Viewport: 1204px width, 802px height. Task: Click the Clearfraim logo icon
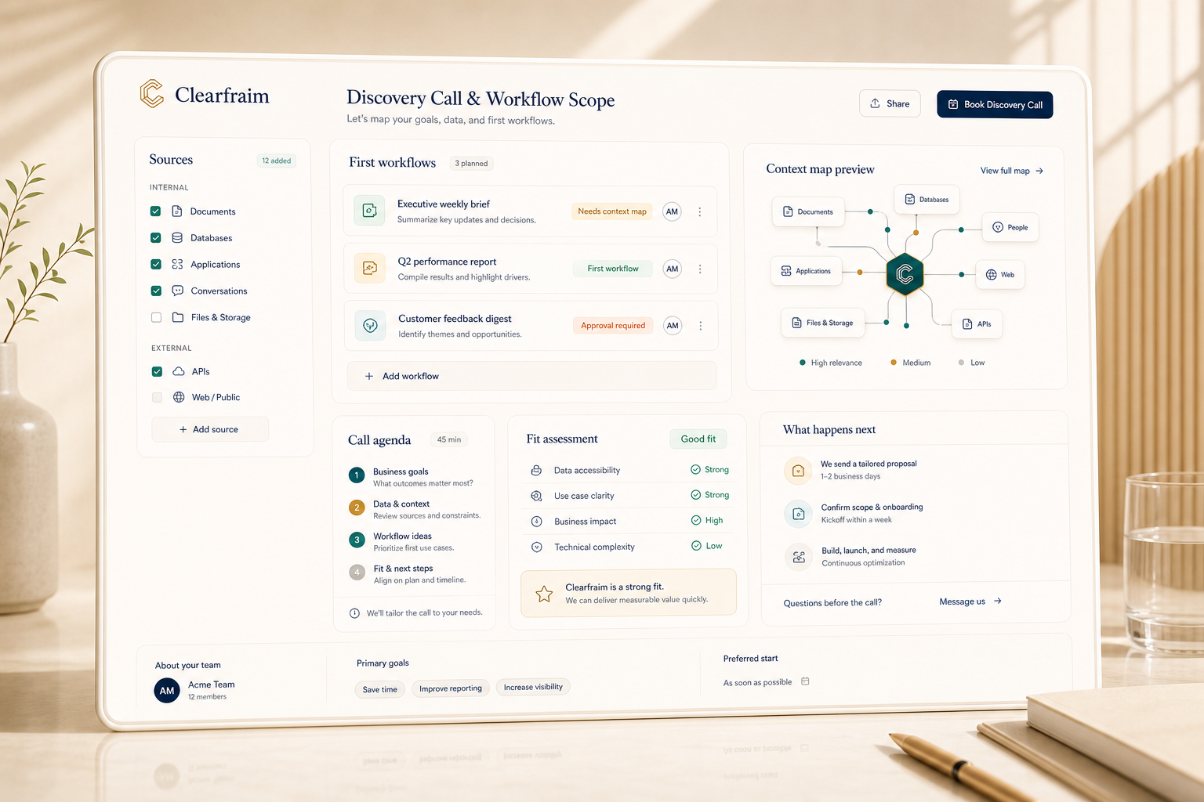pyautogui.click(x=152, y=93)
